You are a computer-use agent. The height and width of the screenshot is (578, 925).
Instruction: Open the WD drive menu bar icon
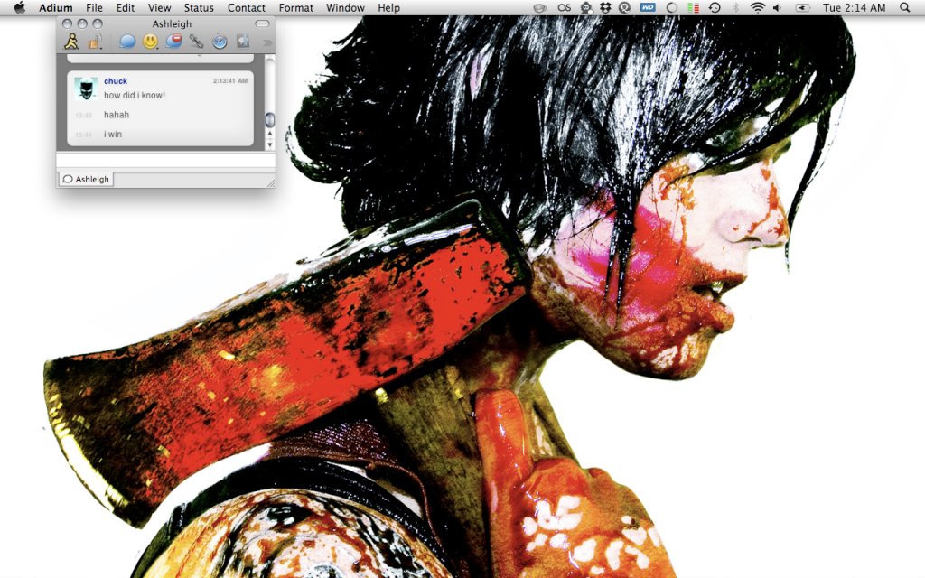(x=648, y=7)
